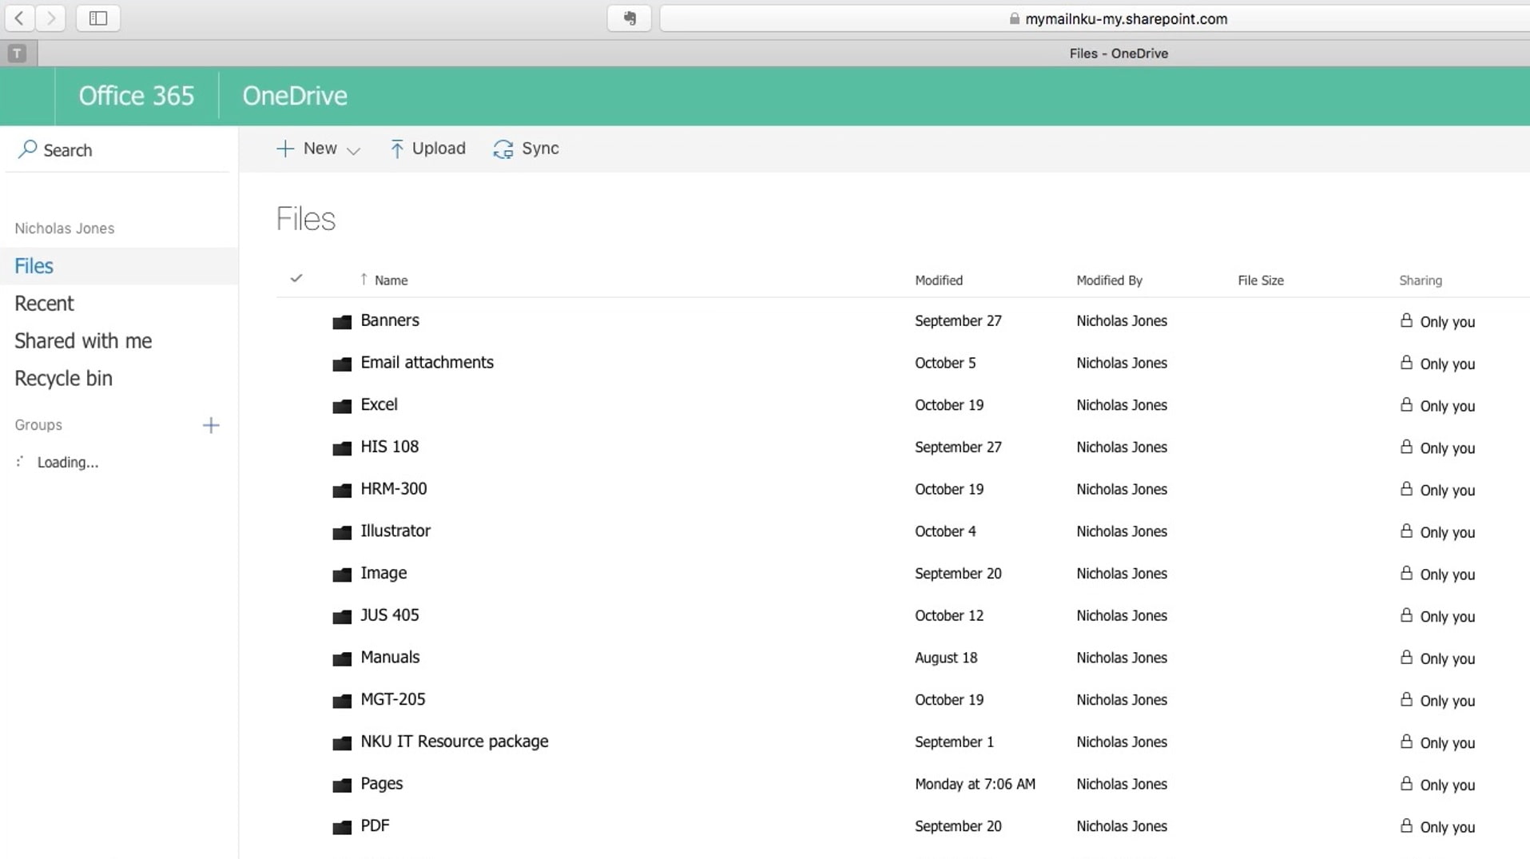Click the Upload button
The width and height of the screenshot is (1530, 859).
(427, 149)
